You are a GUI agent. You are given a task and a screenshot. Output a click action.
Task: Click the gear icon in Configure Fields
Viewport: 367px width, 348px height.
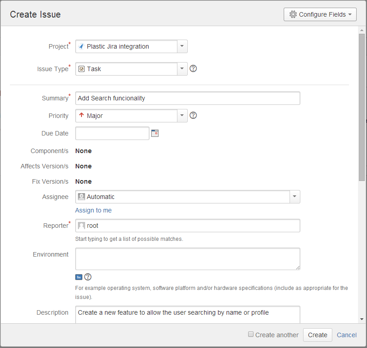(x=293, y=14)
